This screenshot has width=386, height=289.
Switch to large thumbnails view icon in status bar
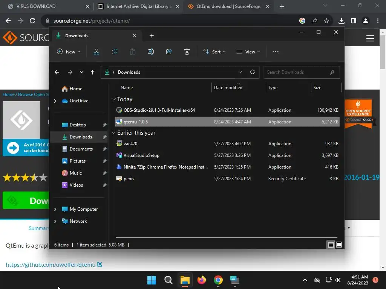pos(339,245)
